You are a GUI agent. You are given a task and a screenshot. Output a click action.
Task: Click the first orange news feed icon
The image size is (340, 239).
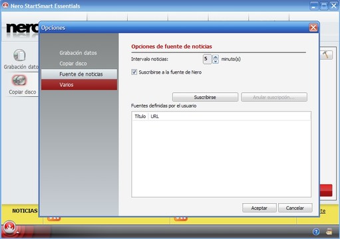tap(54, 218)
